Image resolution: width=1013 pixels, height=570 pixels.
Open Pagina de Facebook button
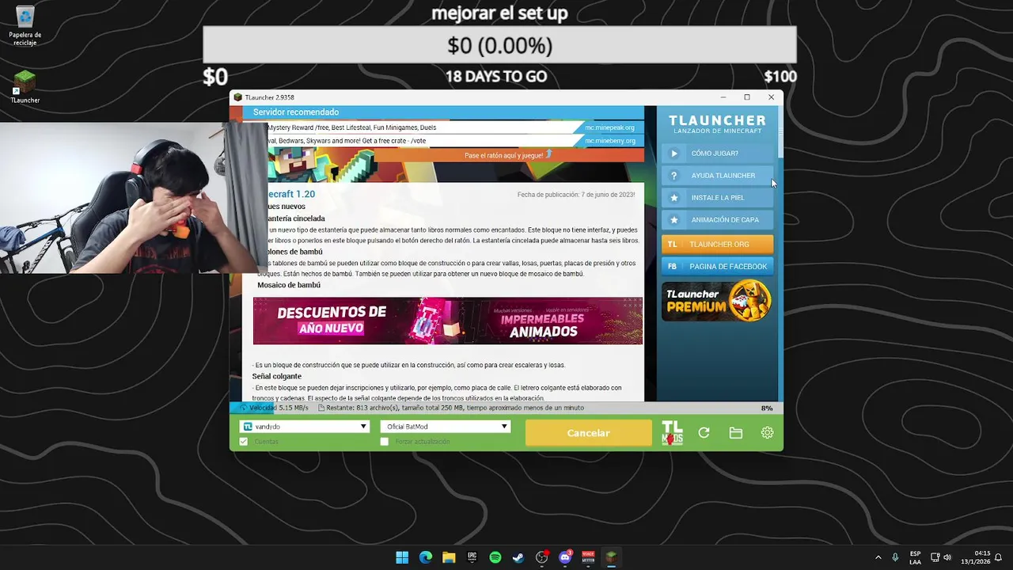718,267
